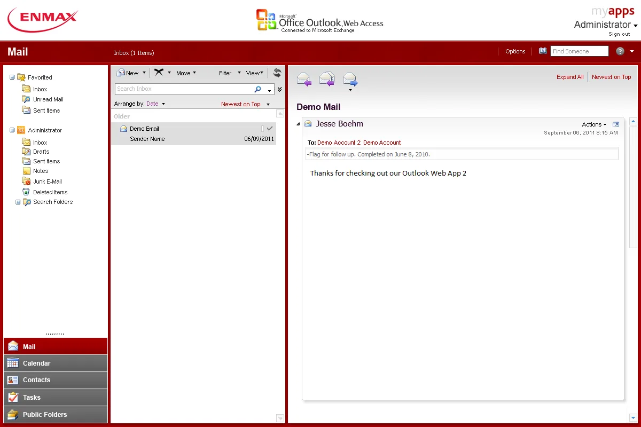Click message list scroll down arrow
The height and width of the screenshot is (427, 641).
pyautogui.click(x=280, y=418)
